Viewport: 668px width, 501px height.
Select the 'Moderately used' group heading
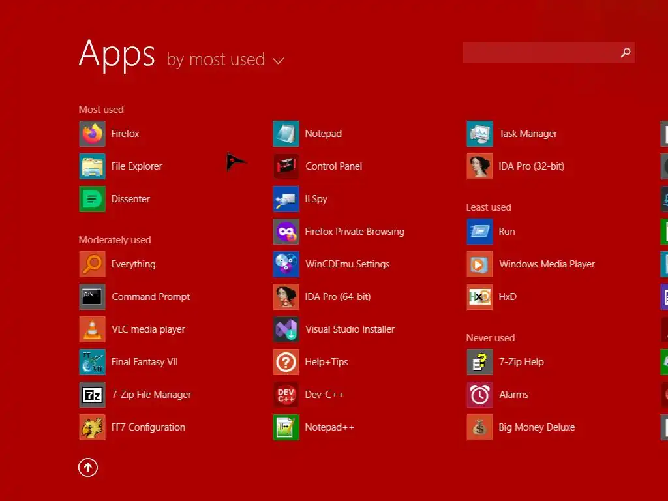pyautogui.click(x=115, y=240)
